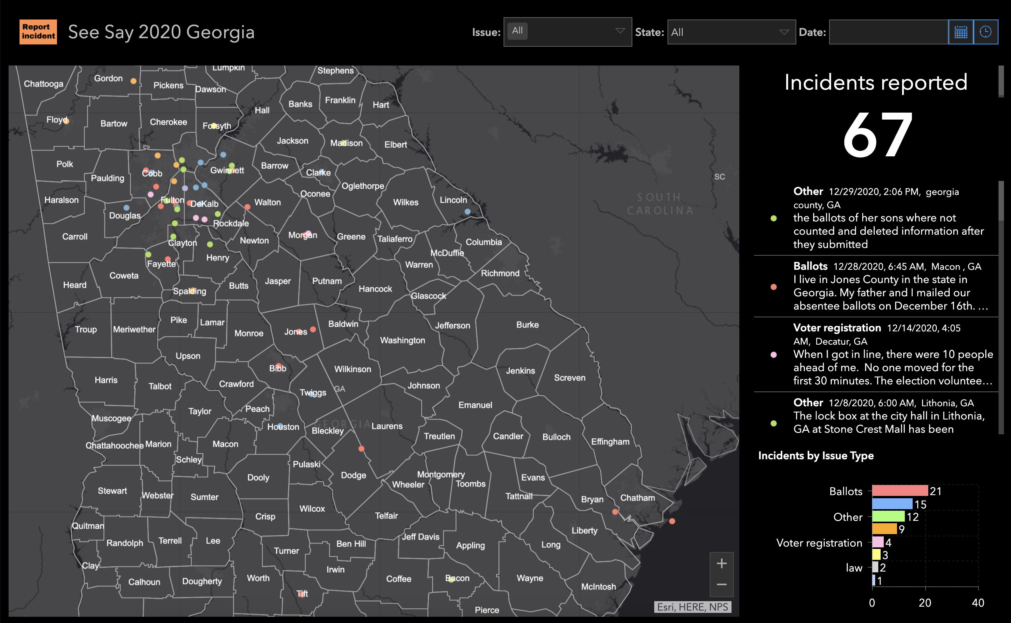Click the red incident dot in Walton county
Screen dimensions: 1011x623
pos(247,207)
